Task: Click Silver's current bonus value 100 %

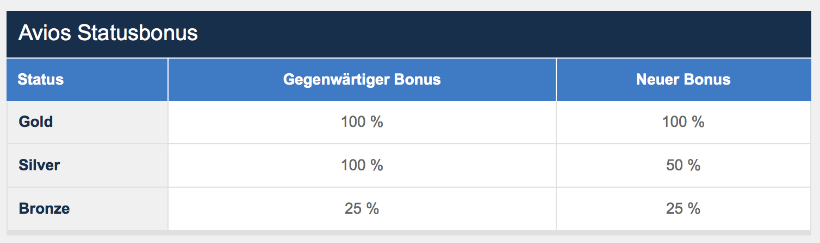Action: pyautogui.click(x=362, y=165)
